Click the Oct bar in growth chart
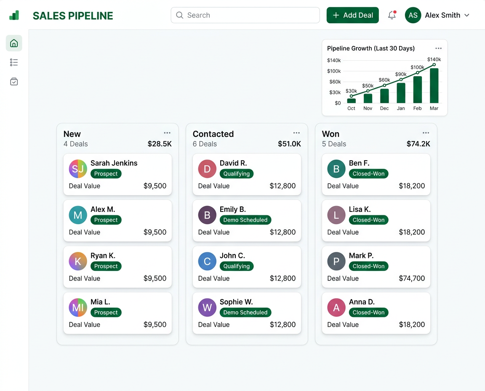The height and width of the screenshot is (391, 485). coord(352,101)
